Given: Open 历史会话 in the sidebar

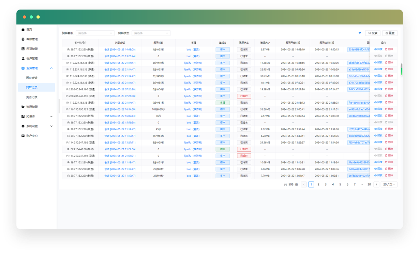Looking at the screenshot, I should click(x=32, y=78).
